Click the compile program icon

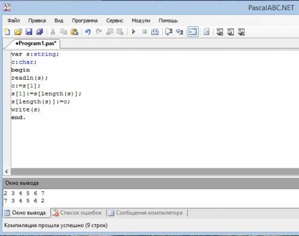[155, 32]
